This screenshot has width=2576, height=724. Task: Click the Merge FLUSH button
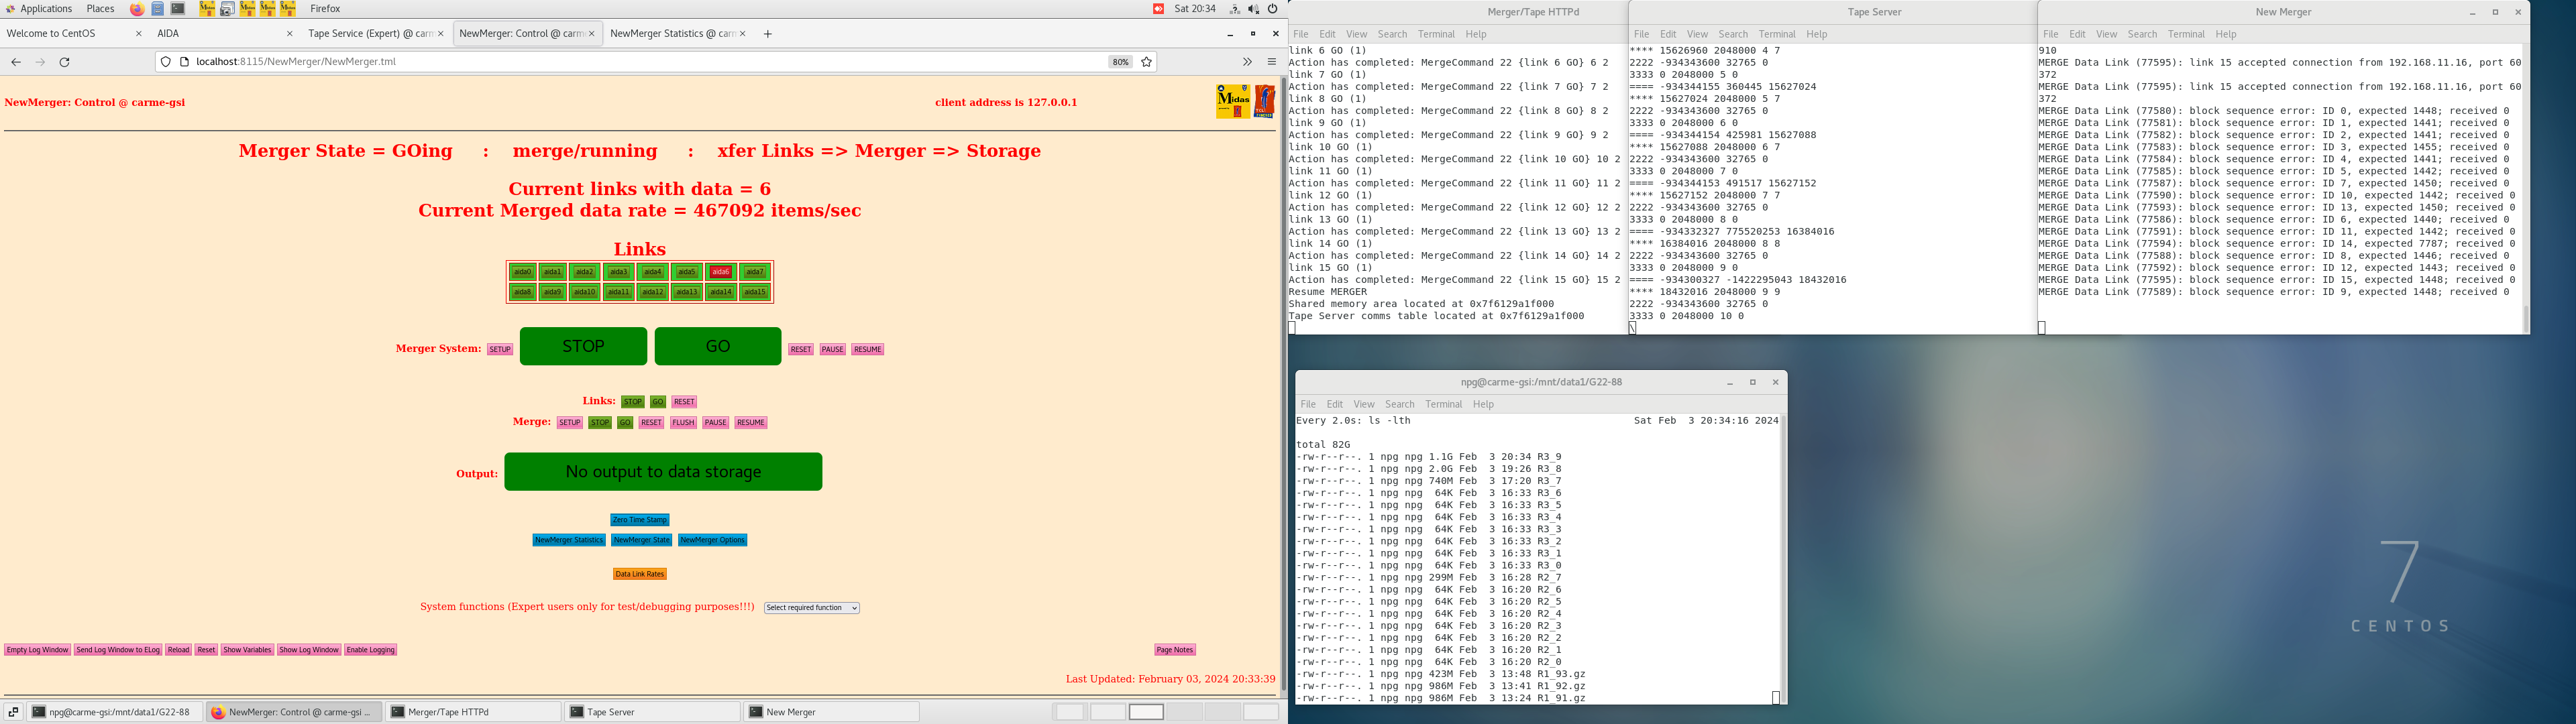pyautogui.click(x=683, y=423)
